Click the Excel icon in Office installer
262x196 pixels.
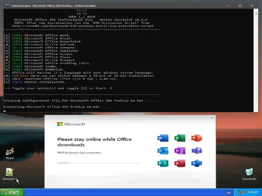click(x=180, y=138)
